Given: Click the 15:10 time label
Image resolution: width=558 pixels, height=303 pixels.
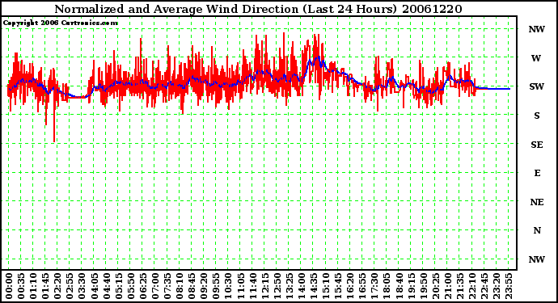Looking at the screenshot, I should tap(325, 286).
